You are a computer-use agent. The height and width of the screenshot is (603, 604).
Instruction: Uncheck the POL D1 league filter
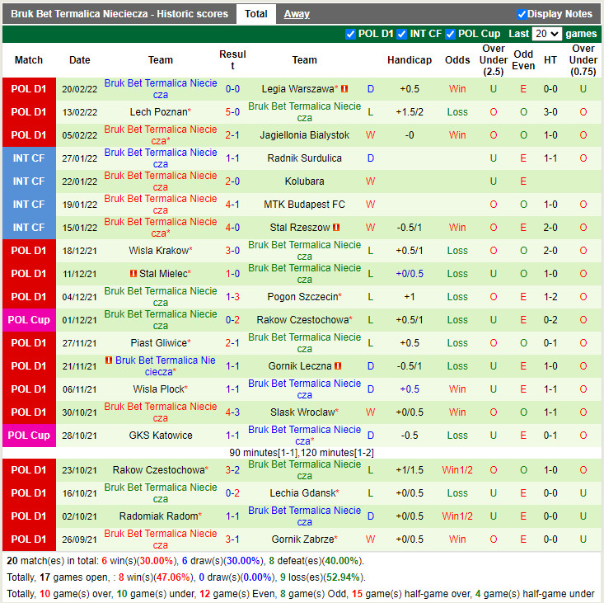click(351, 34)
